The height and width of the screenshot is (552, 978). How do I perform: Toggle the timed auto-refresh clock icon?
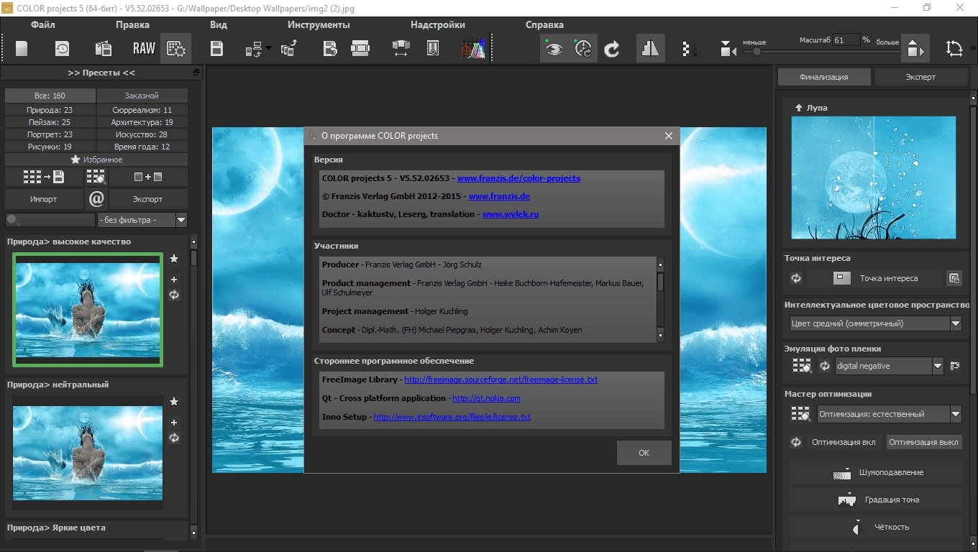point(583,48)
